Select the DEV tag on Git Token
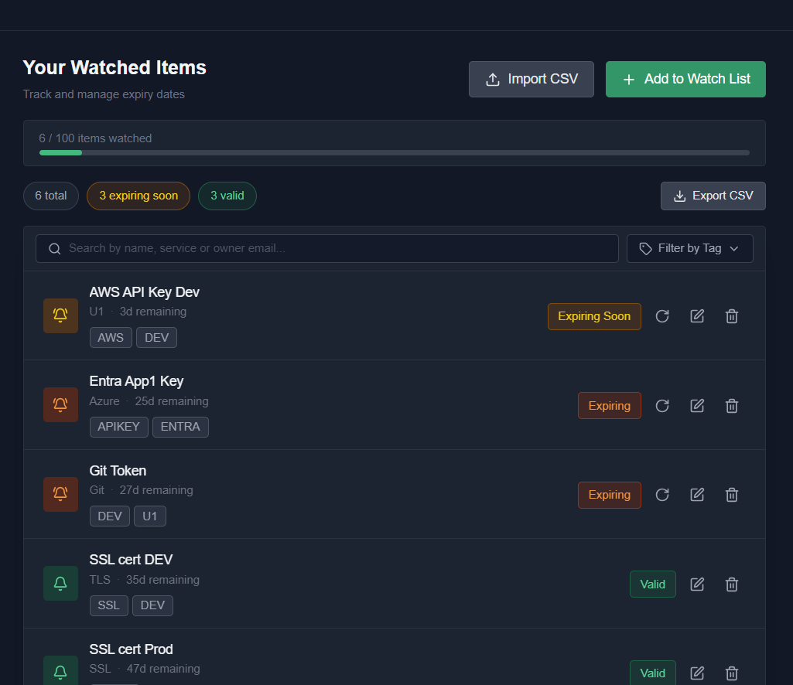This screenshot has height=685, width=793. [109, 516]
